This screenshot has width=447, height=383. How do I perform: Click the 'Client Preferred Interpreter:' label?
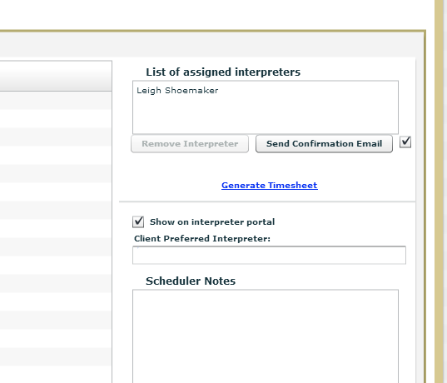click(202, 239)
